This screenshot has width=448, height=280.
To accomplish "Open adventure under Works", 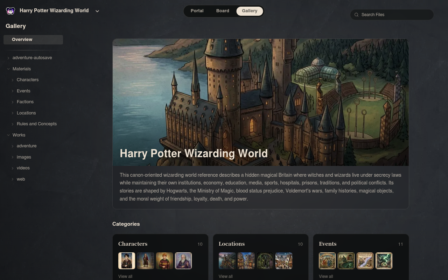I will tap(27, 146).
